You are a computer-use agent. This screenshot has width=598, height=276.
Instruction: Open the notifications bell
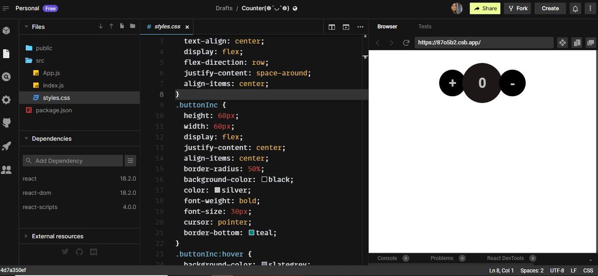point(575,8)
